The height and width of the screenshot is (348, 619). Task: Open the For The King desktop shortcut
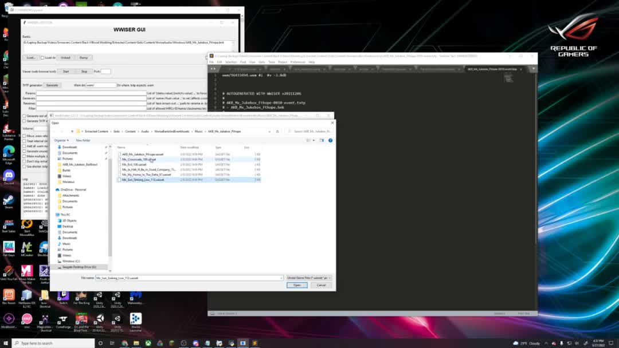point(81,297)
